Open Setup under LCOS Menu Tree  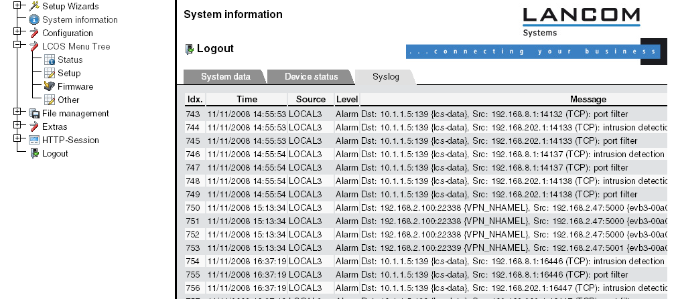(x=68, y=73)
